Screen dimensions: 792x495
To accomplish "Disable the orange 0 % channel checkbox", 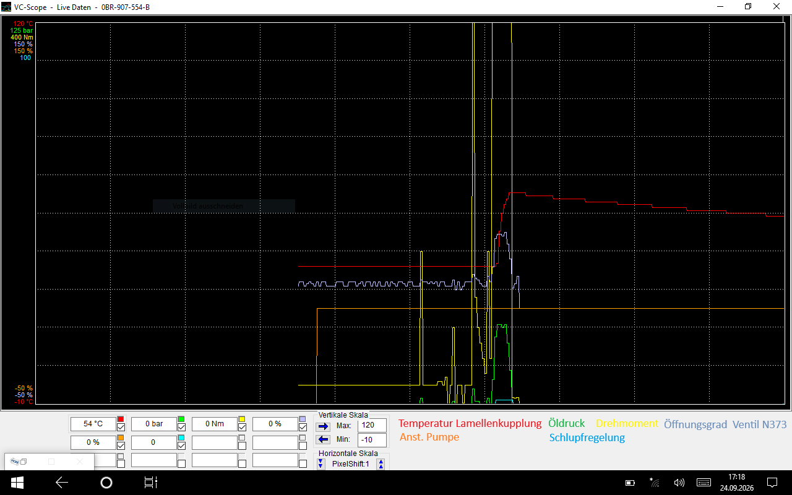I will point(121,446).
